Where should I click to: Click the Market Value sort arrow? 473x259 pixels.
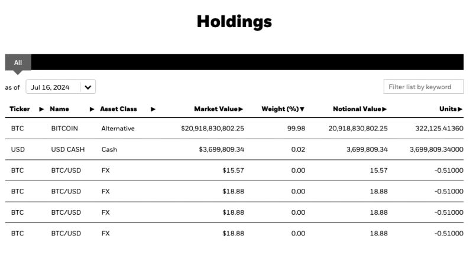(241, 109)
